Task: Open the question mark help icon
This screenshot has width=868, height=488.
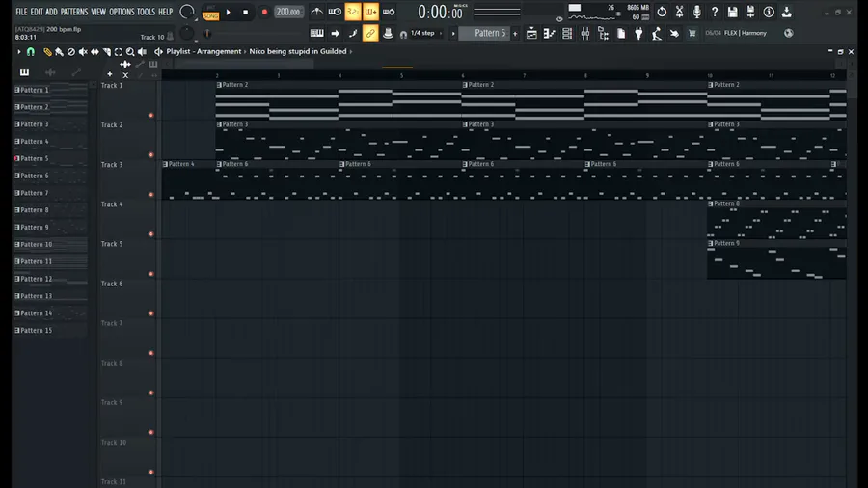Action: tap(715, 12)
